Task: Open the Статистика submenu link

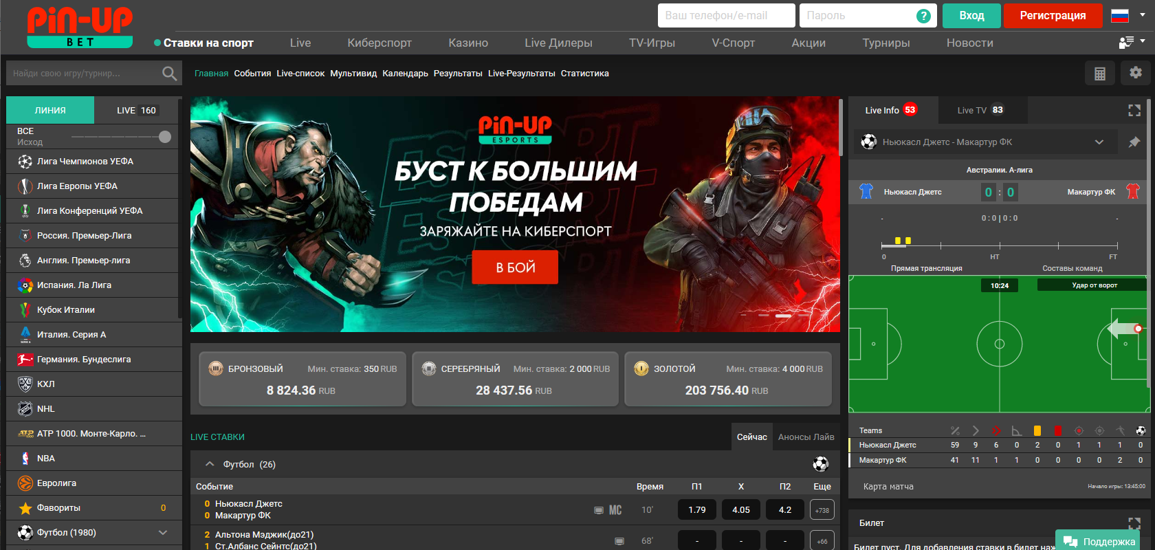Action: [x=584, y=74]
